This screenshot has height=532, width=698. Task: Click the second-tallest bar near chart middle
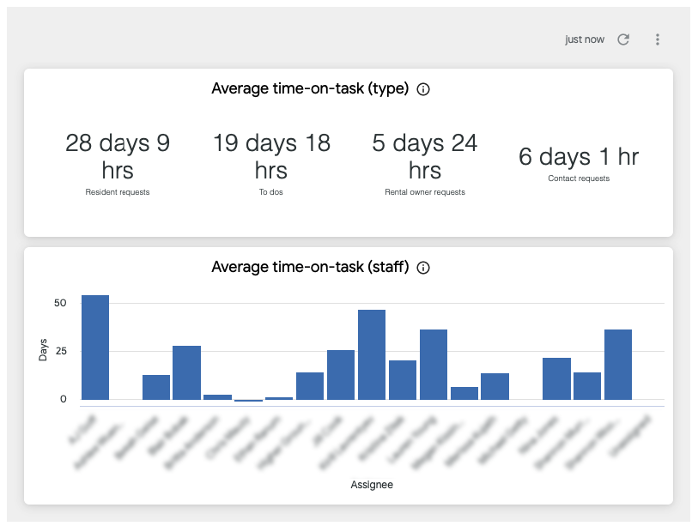point(372,355)
